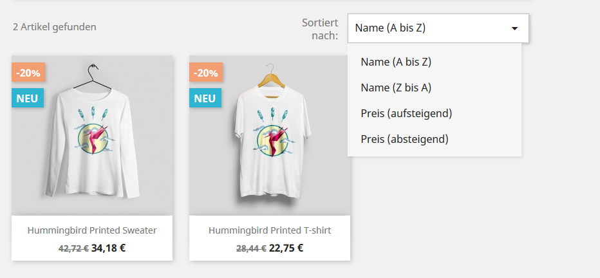Click the crossed-out 42,72 € price
600x278 pixels.
[73, 248]
